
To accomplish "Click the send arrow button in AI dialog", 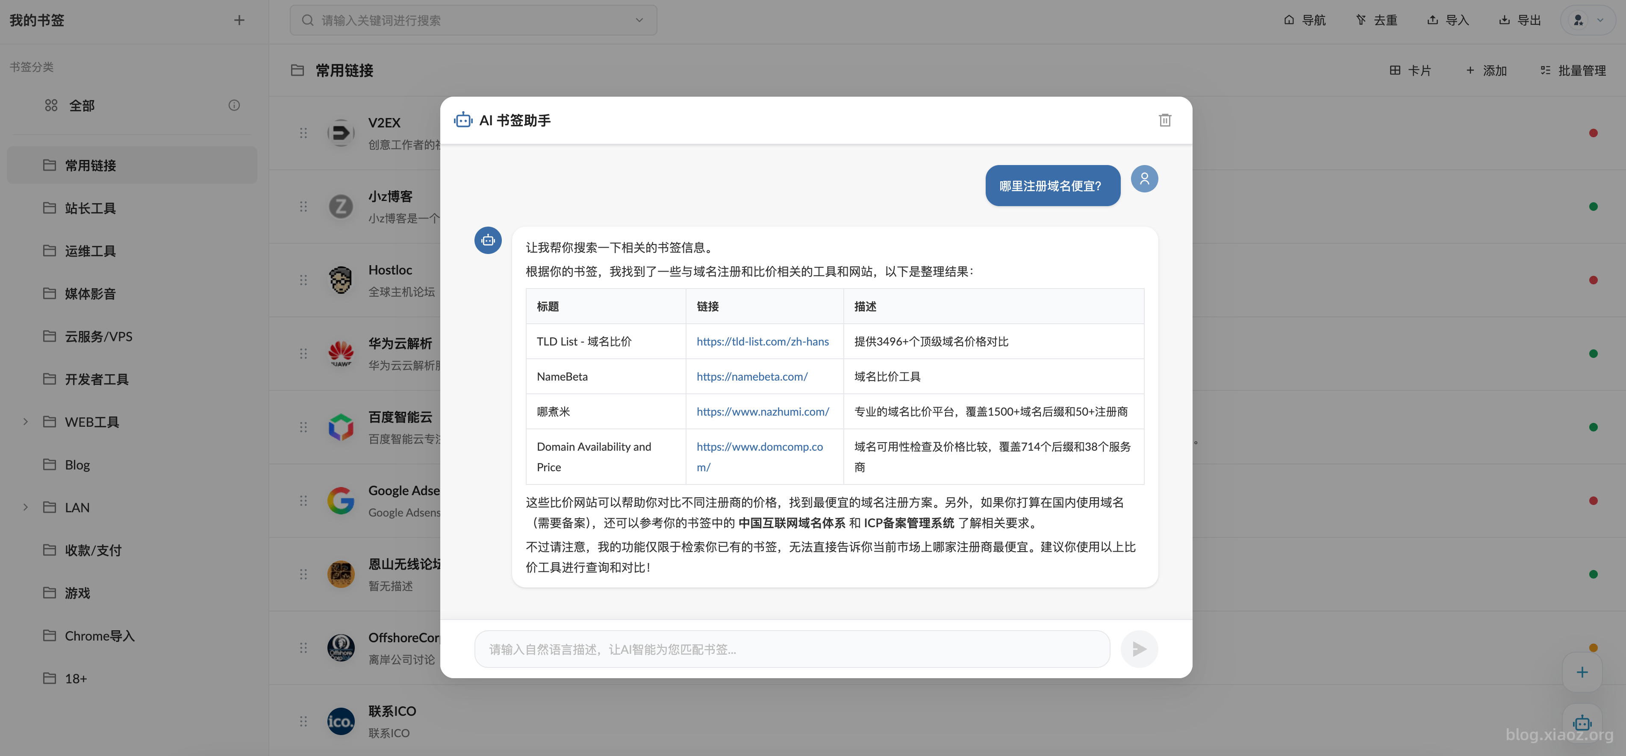I will [x=1139, y=649].
